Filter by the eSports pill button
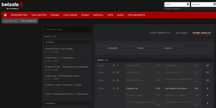The height and width of the screenshot is (108, 216). coord(168,48)
